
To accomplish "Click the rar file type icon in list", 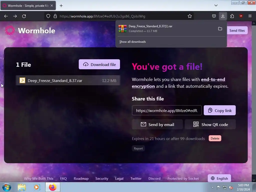I will pos(22,80).
